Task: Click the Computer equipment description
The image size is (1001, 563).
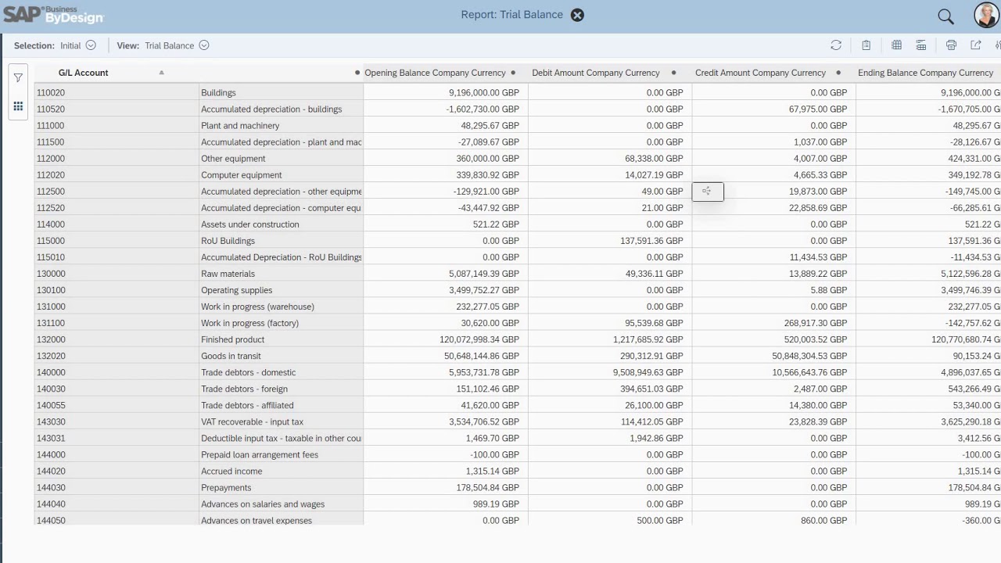Action: 241,174
